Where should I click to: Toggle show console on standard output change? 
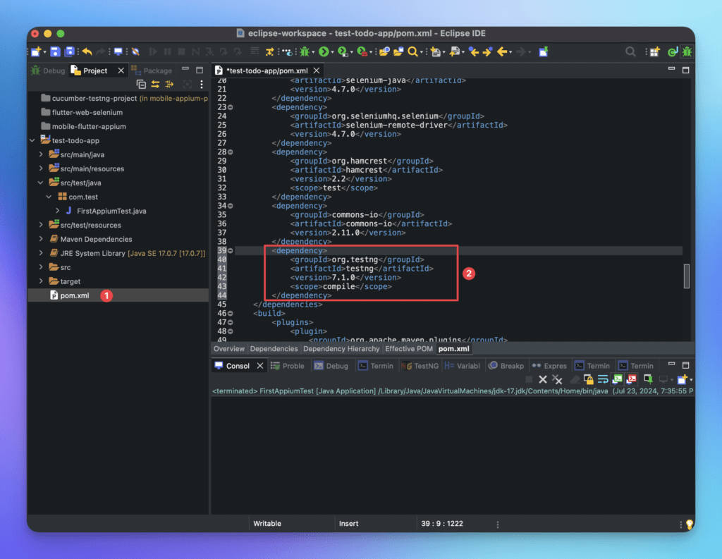point(617,379)
